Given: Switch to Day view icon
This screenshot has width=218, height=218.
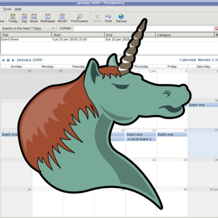Looking at the screenshot, I should point(25,16).
